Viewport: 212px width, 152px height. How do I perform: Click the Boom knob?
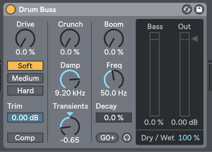(114, 38)
